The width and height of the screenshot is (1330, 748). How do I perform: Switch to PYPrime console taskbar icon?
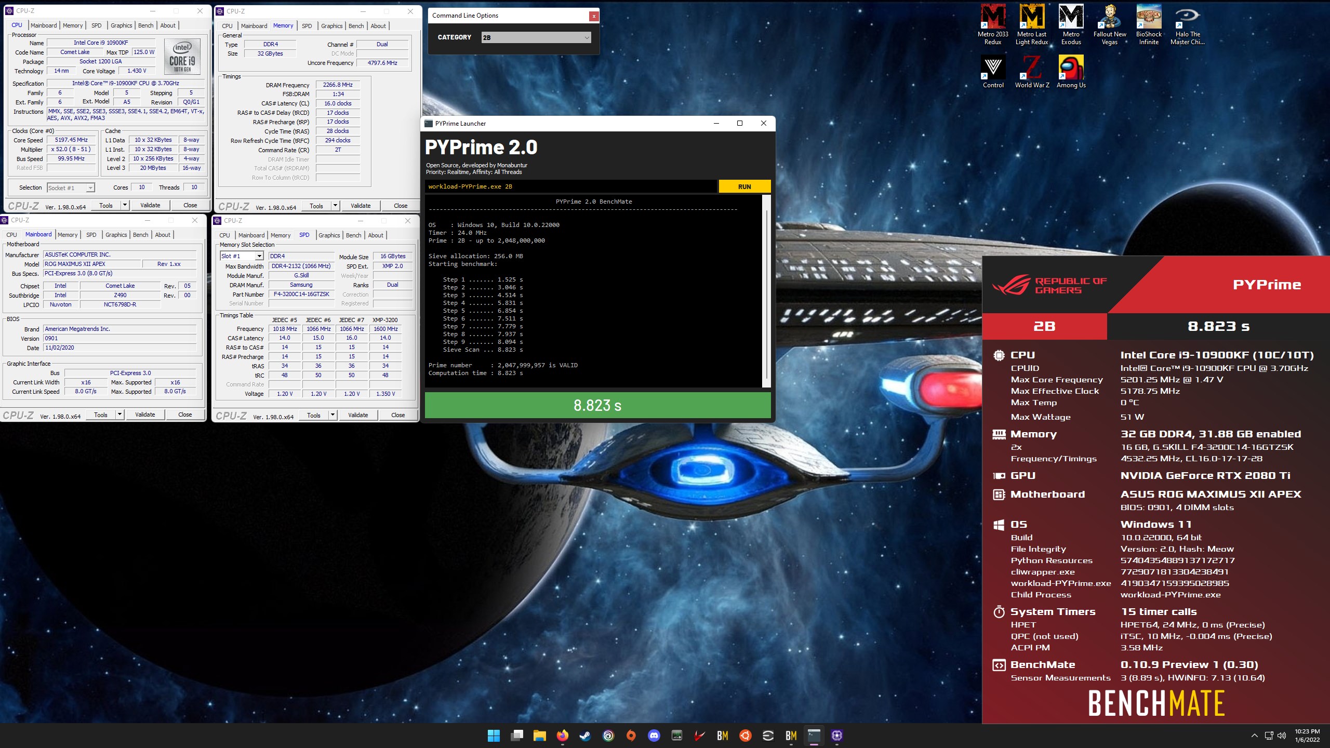click(x=814, y=736)
